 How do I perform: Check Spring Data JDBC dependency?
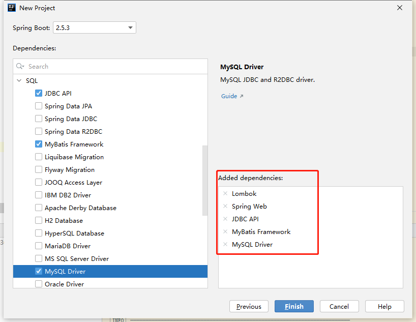click(39, 119)
